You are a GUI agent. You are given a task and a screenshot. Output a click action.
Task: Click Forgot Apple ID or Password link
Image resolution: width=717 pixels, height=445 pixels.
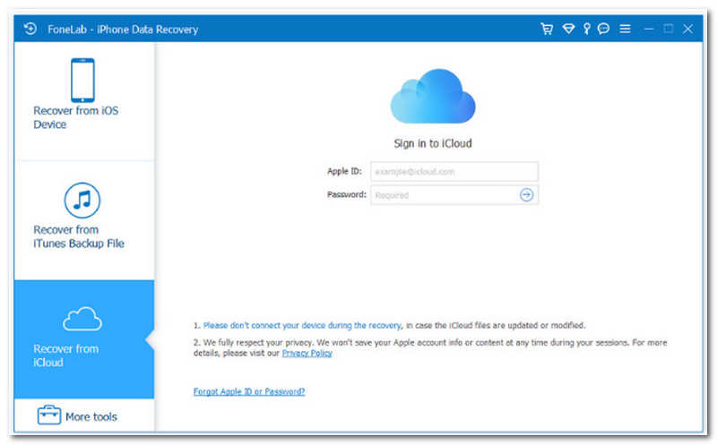(x=249, y=392)
